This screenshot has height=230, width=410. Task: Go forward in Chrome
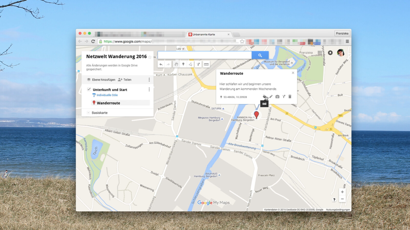(86, 41)
